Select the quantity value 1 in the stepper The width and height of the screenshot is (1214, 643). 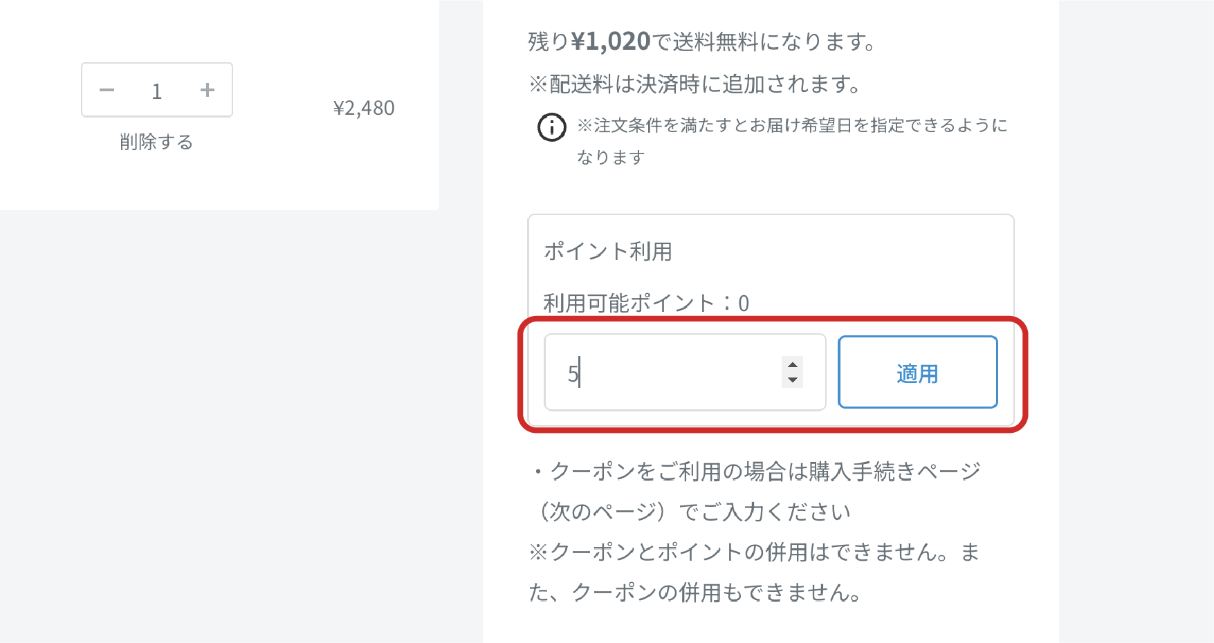click(157, 91)
